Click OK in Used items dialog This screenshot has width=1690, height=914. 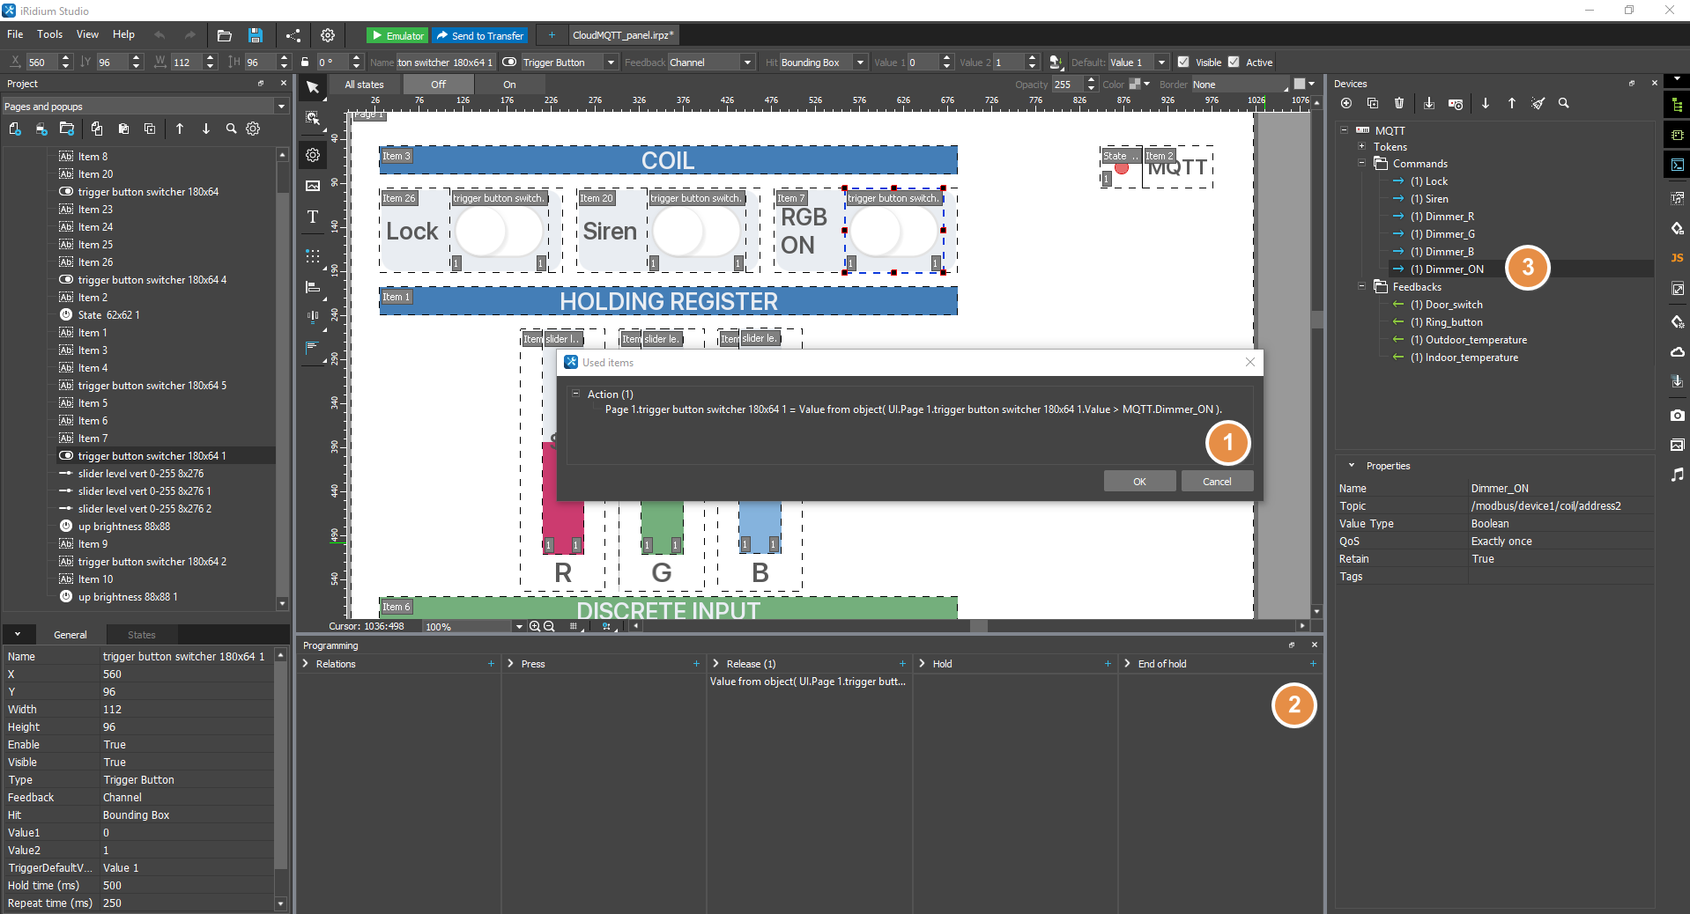pos(1139,482)
